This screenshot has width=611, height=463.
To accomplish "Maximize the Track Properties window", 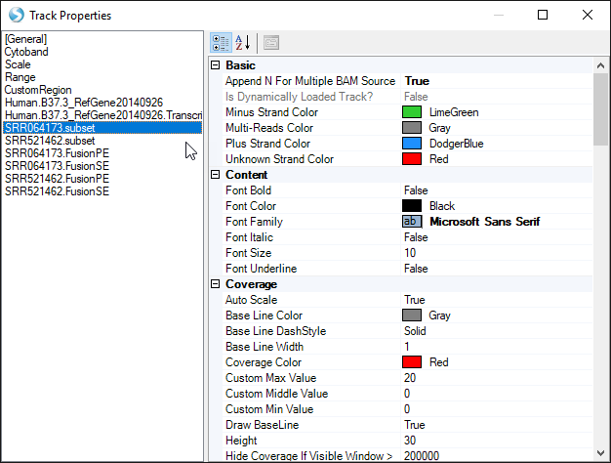I will click(x=543, y=15).
